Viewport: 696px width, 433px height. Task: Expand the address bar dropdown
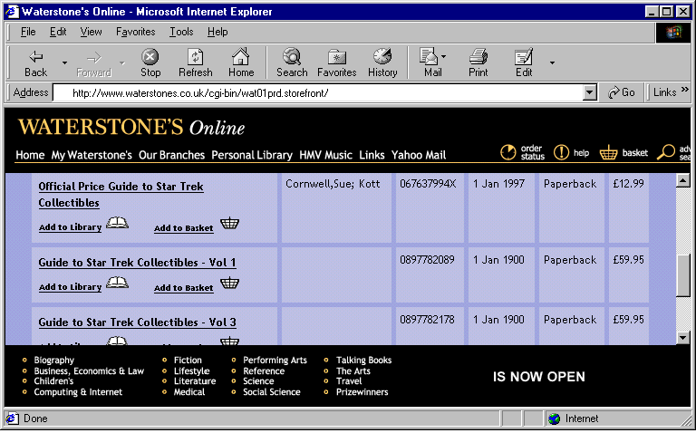[x=589, y=92]
